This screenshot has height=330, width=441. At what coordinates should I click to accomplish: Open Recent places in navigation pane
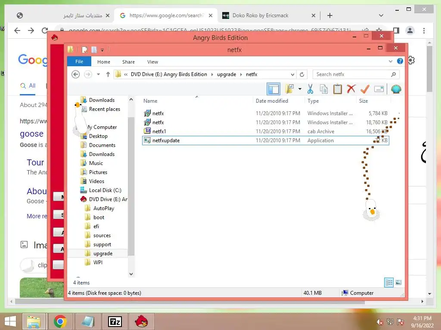(x=104, y=109)
